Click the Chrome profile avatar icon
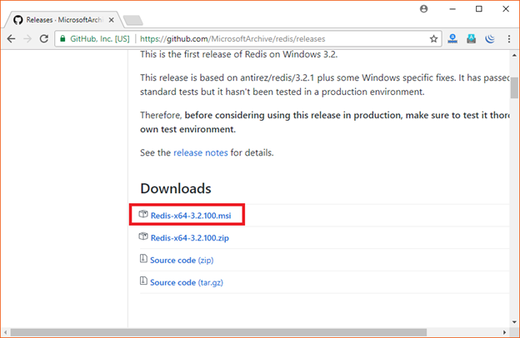 pyautogui.click(x=424, y=8)
